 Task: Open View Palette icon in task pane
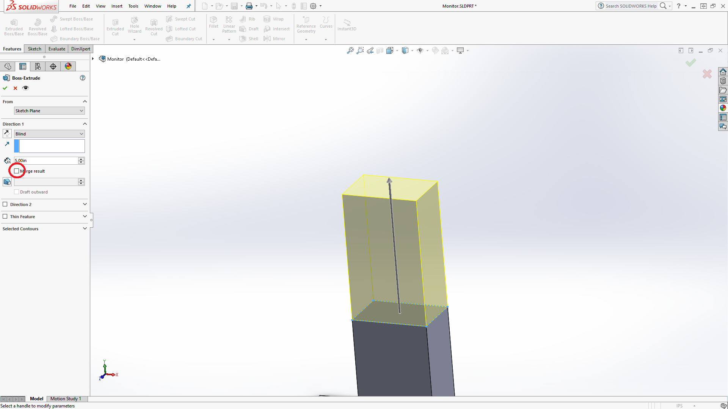point(723,99)
